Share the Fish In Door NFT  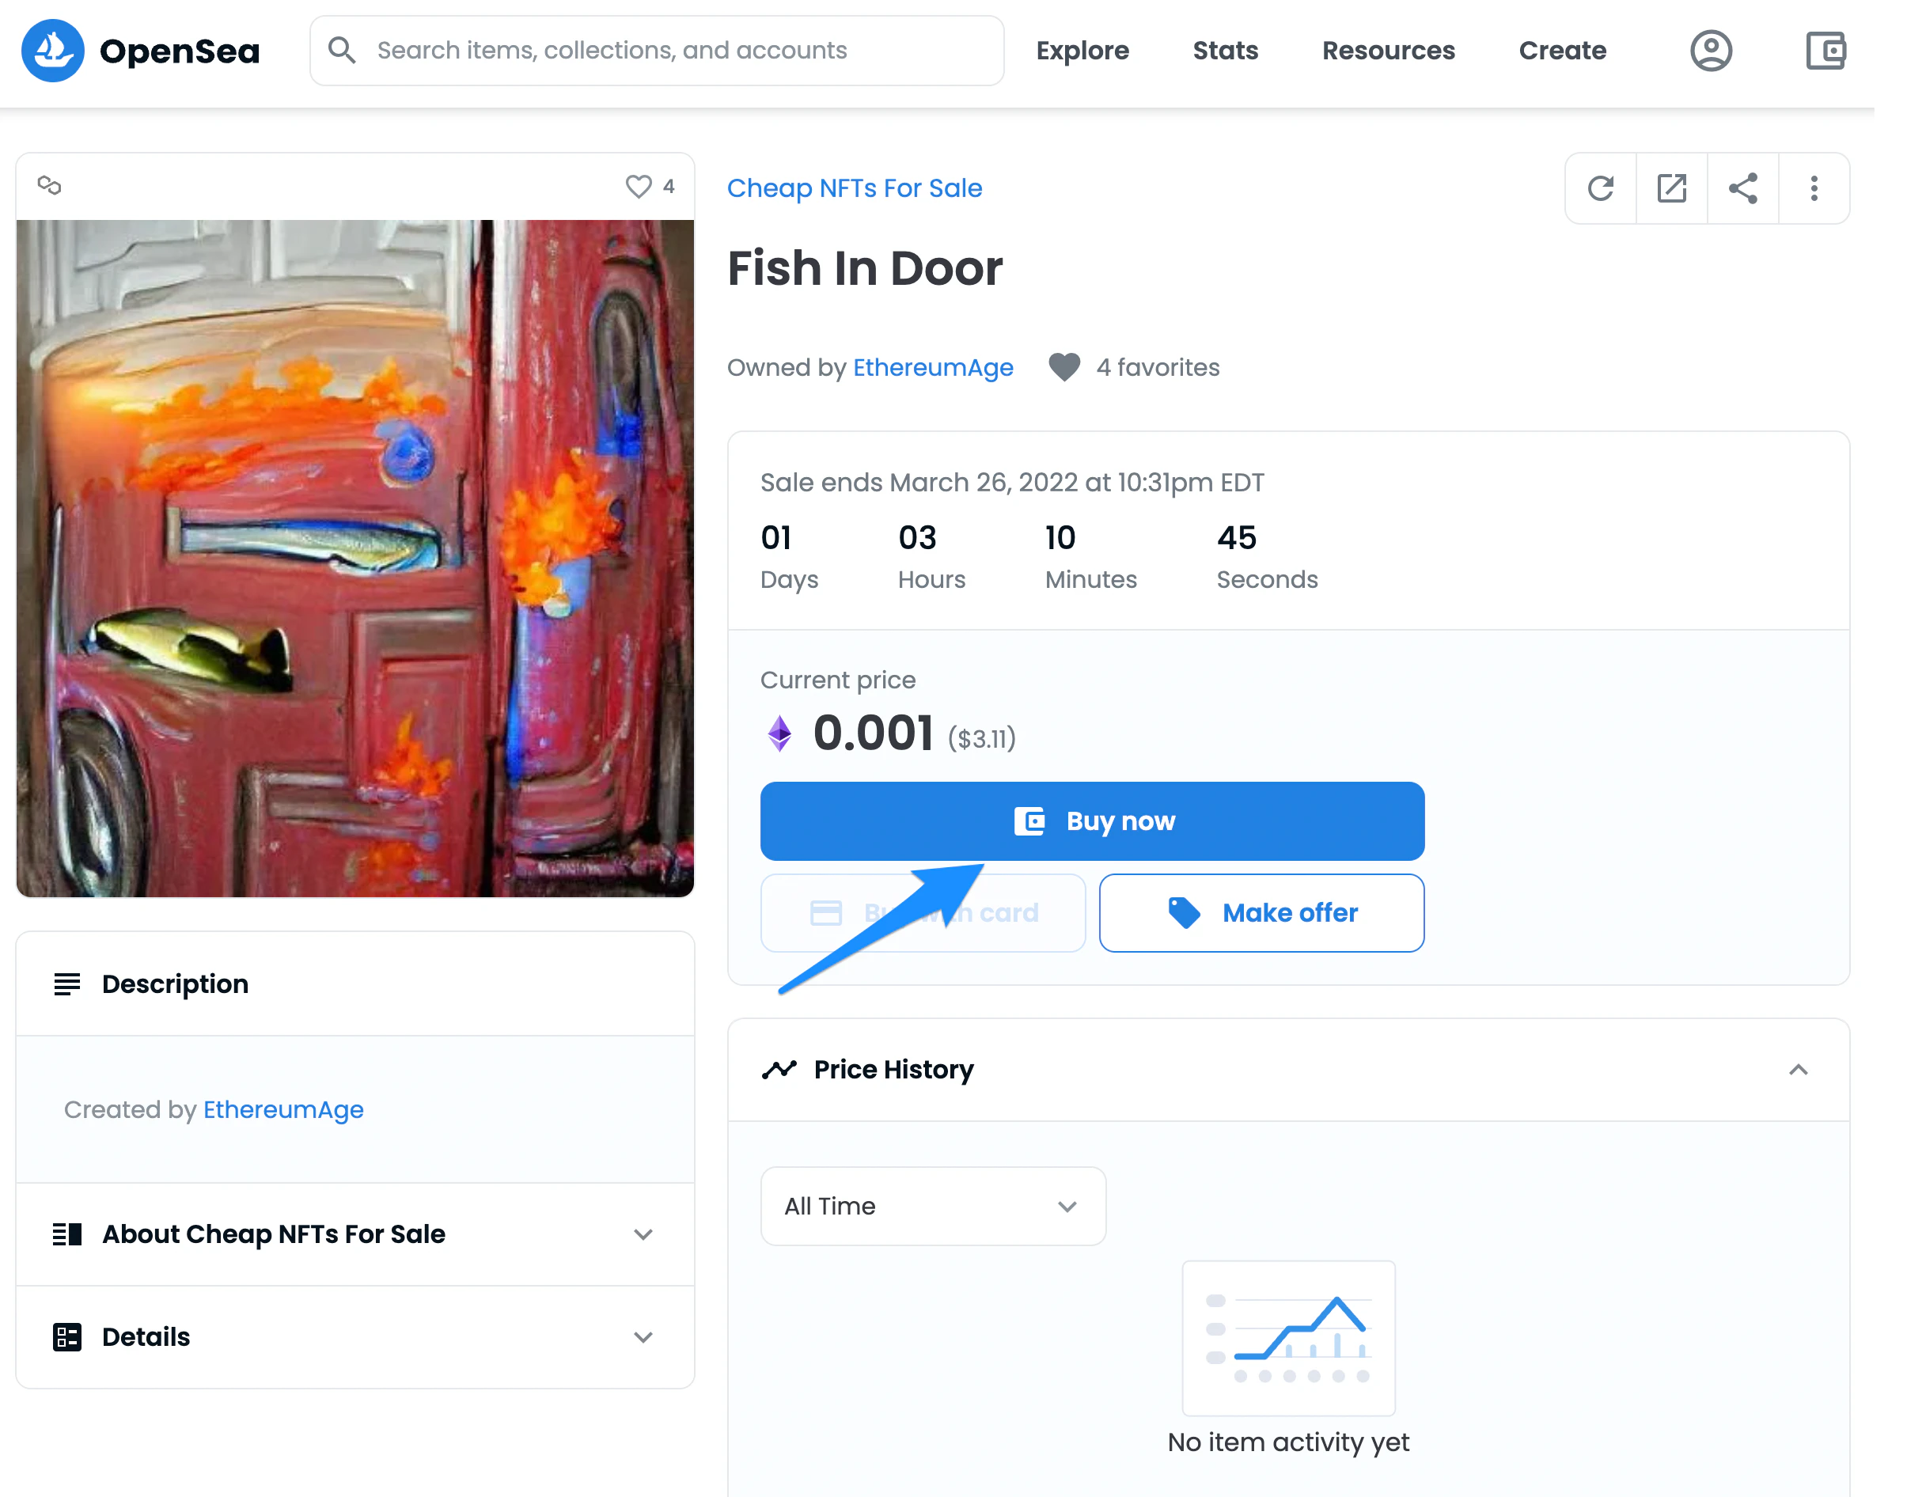[1742, 188]
